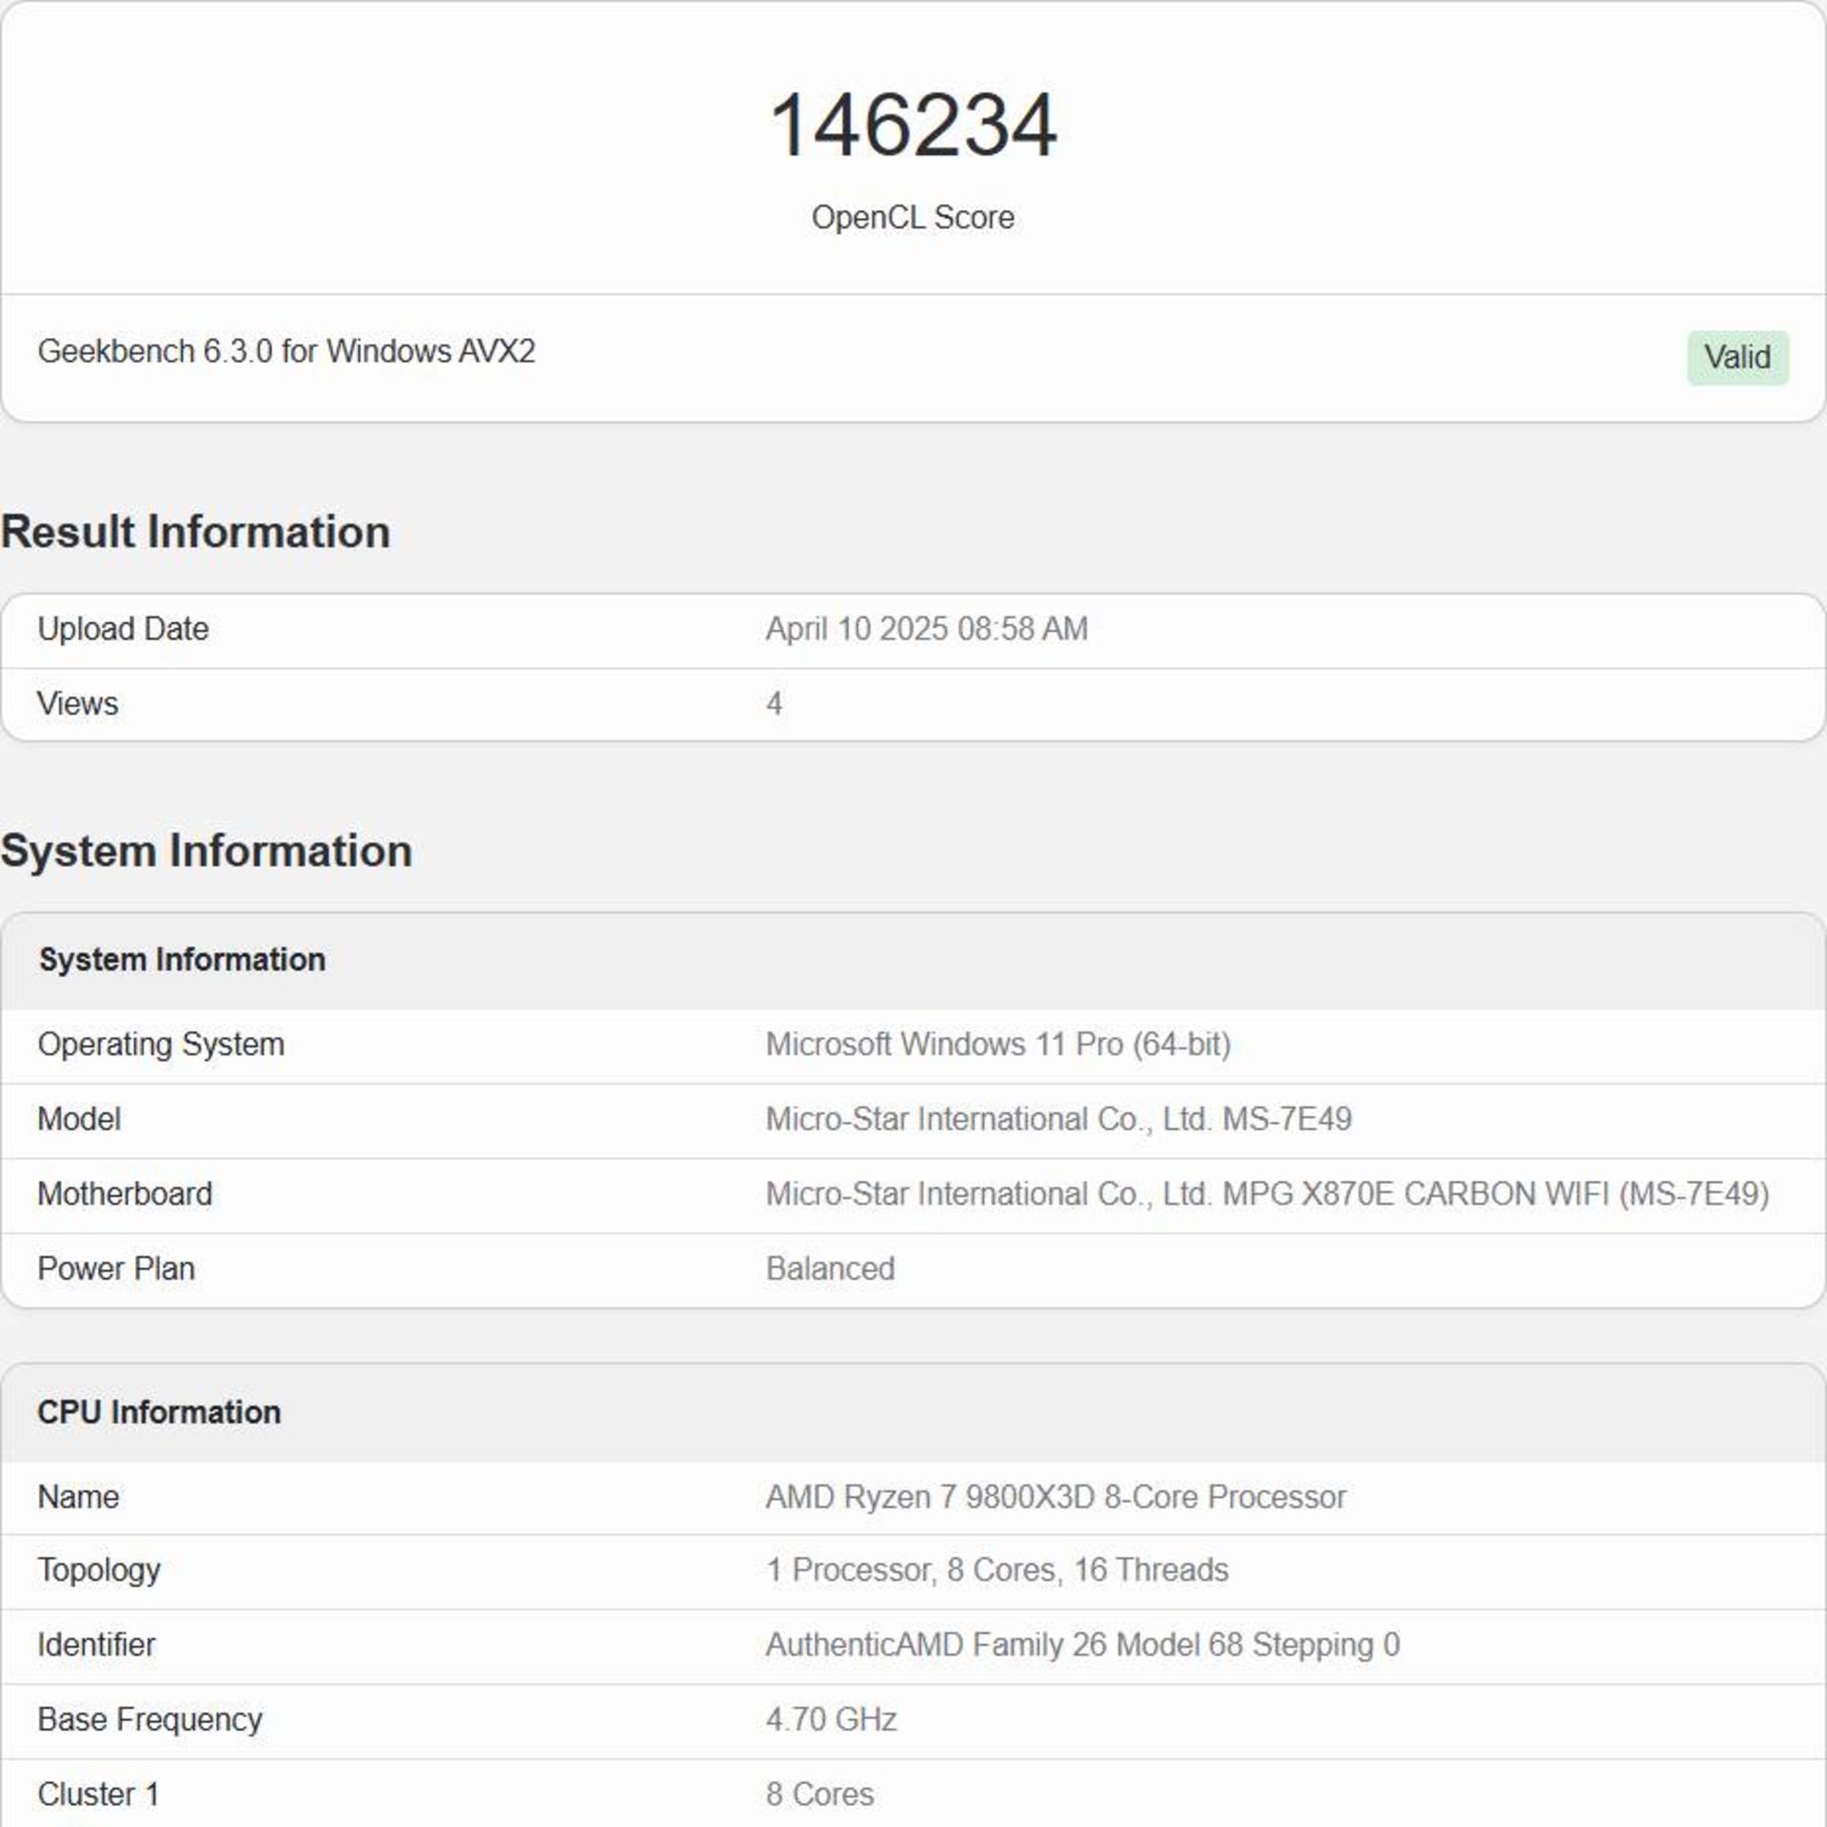1827x1827 pixels.
Task: Click the large System Information section heading
Action: pos(206,851)
